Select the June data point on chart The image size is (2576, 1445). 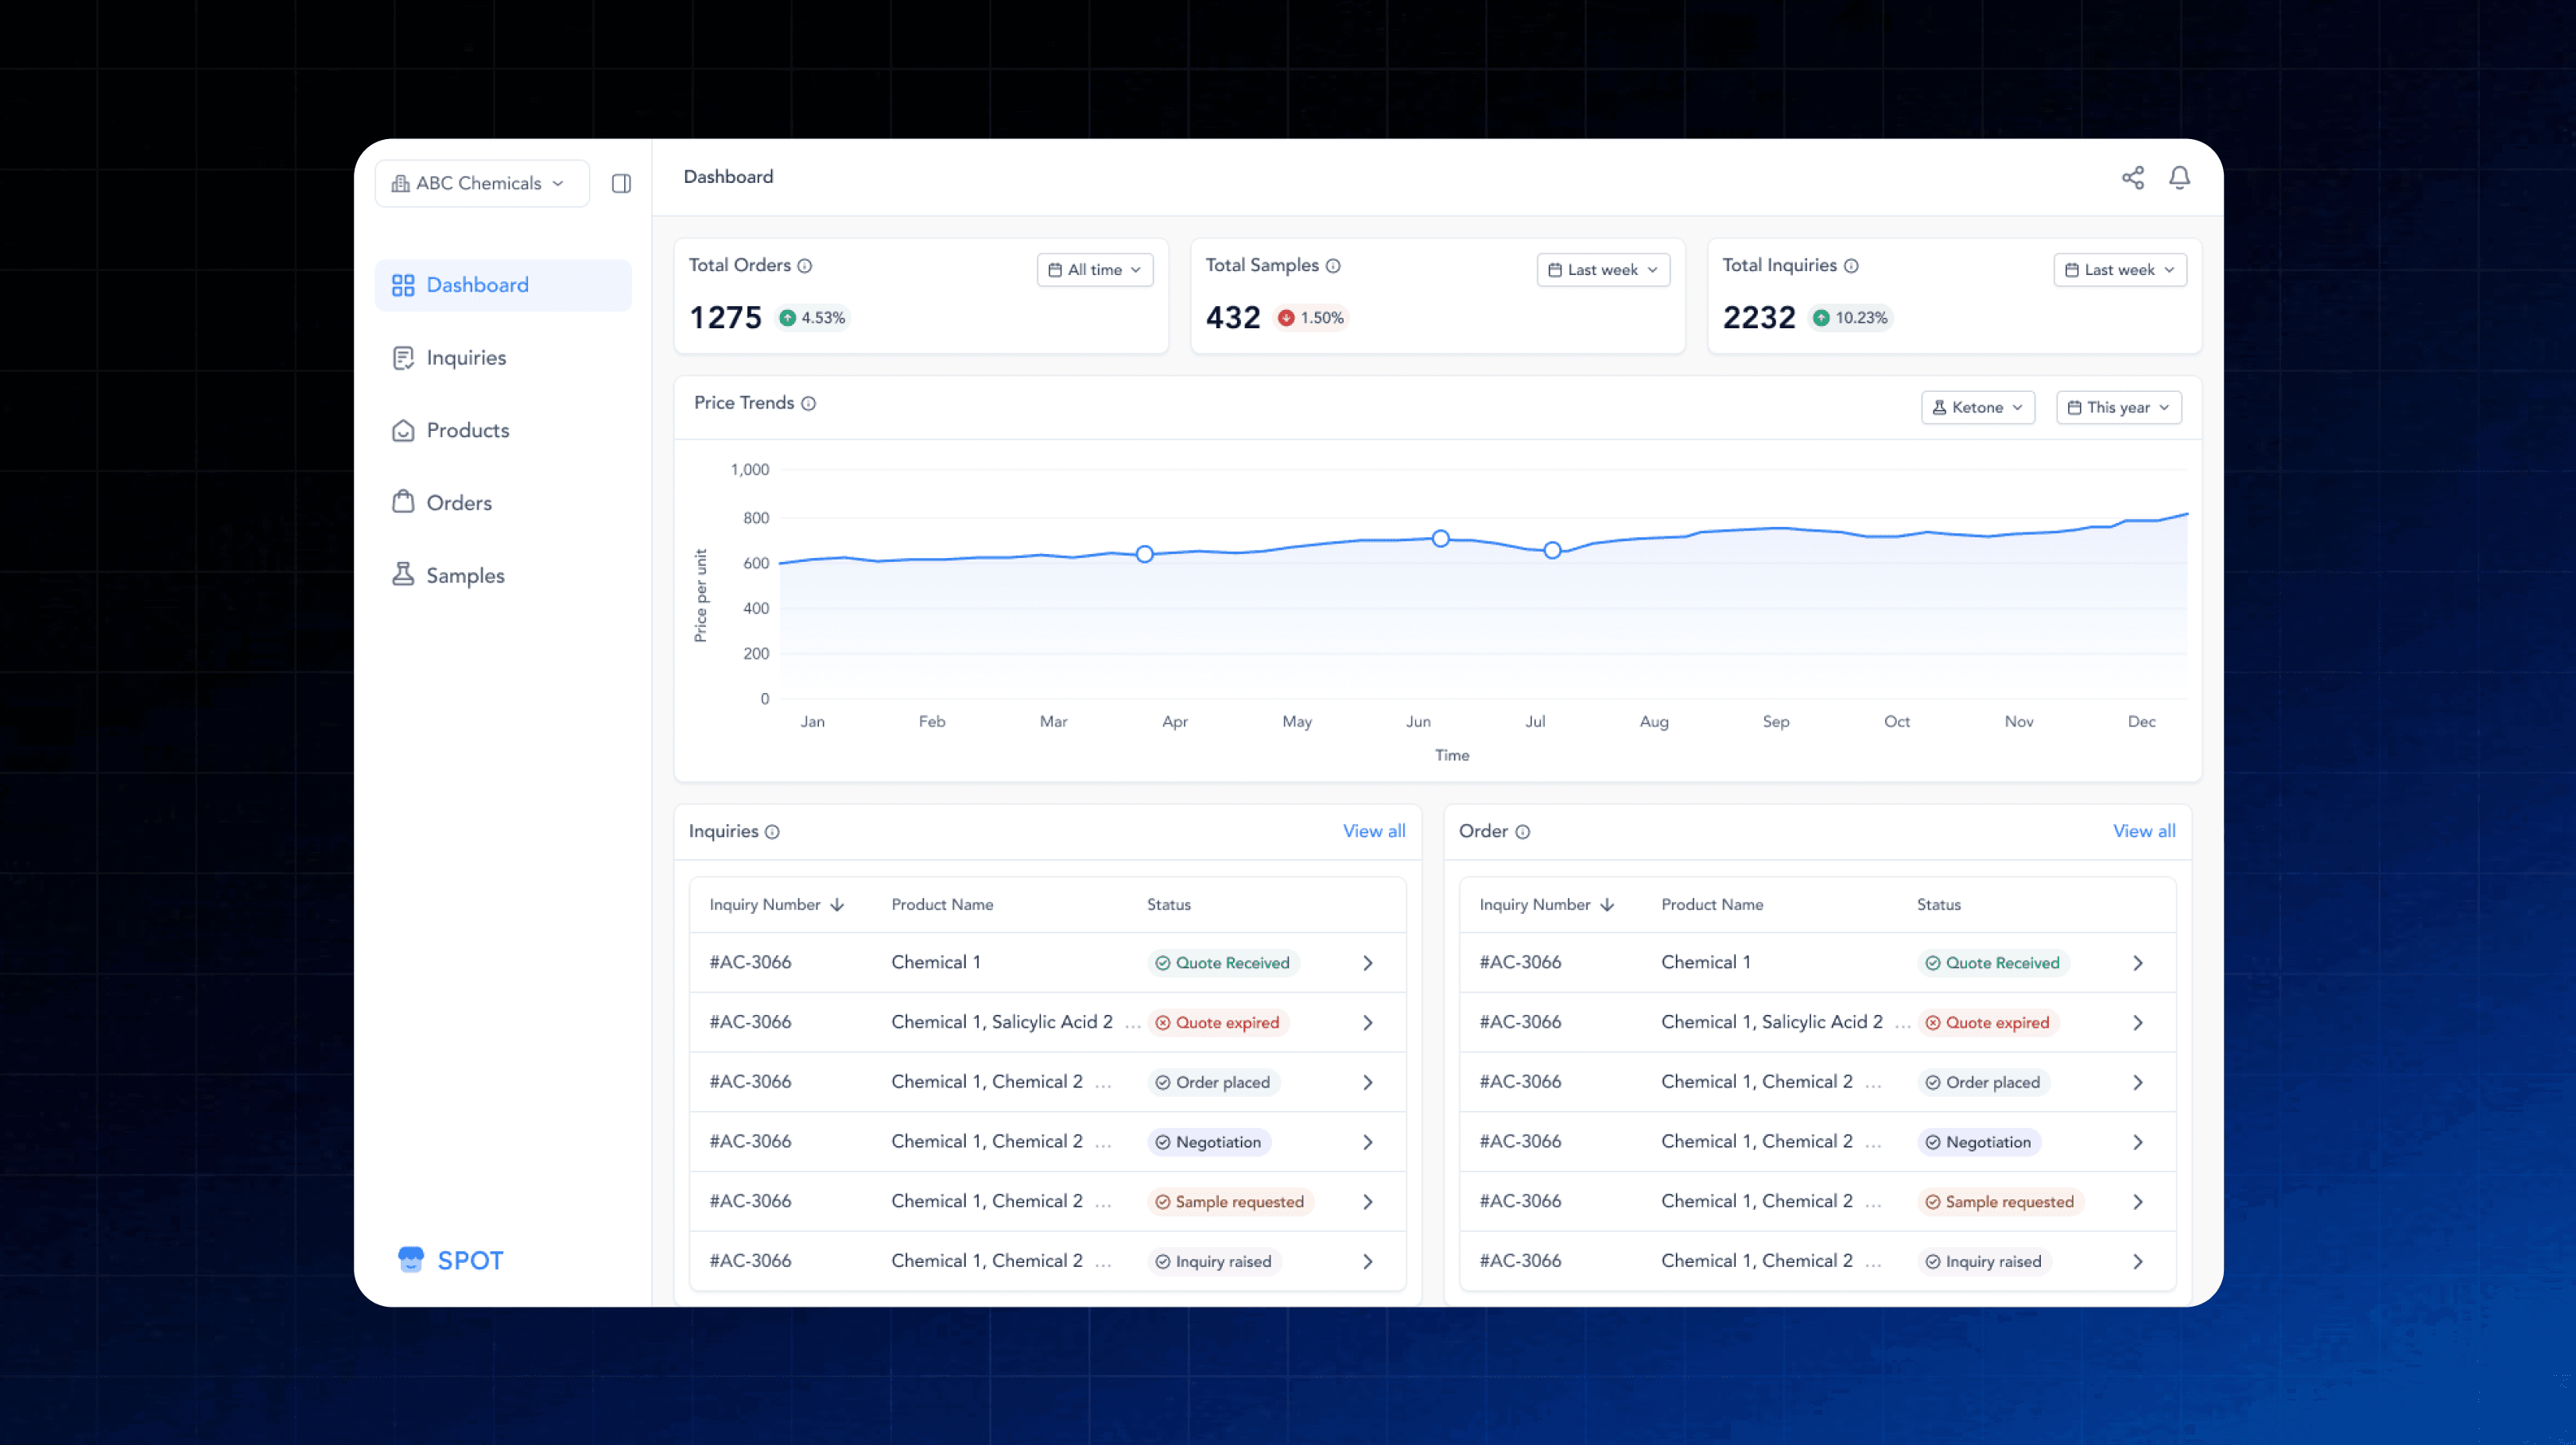coord(1441,539)
